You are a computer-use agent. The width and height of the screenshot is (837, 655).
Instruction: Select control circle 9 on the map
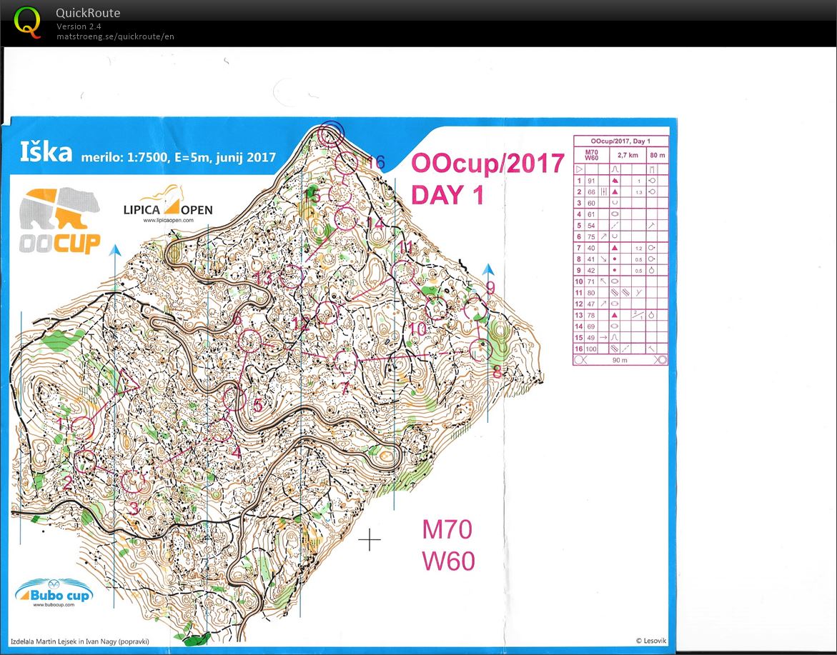point(475,309)
